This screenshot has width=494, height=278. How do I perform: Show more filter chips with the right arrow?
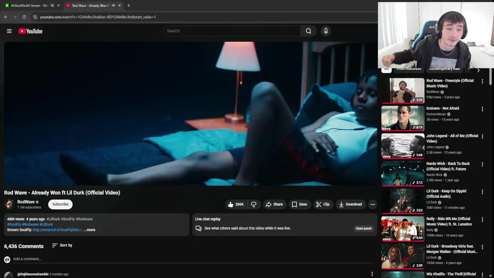pos(478,70)
